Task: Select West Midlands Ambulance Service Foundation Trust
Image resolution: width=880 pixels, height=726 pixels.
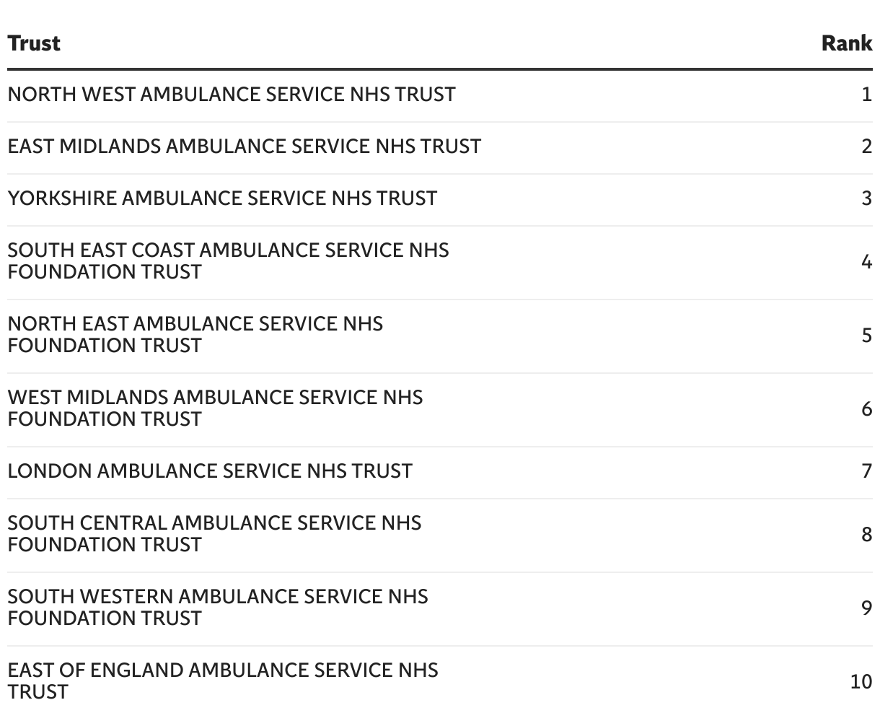Action: point(440,408)
